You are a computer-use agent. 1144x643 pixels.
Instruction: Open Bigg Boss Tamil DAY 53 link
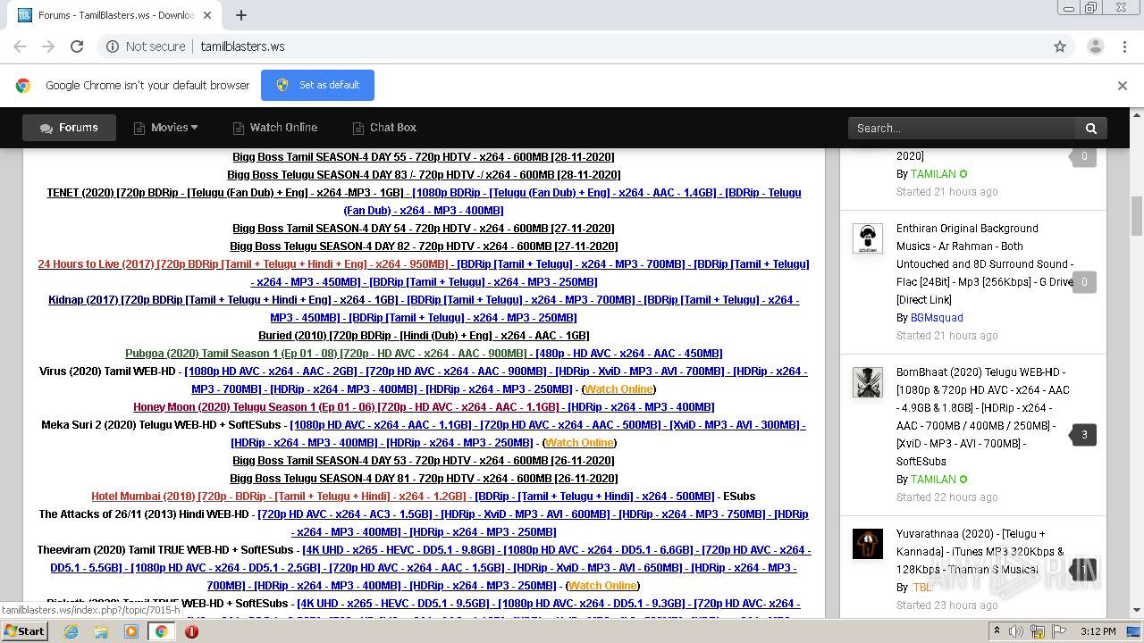tap(423, 461)
